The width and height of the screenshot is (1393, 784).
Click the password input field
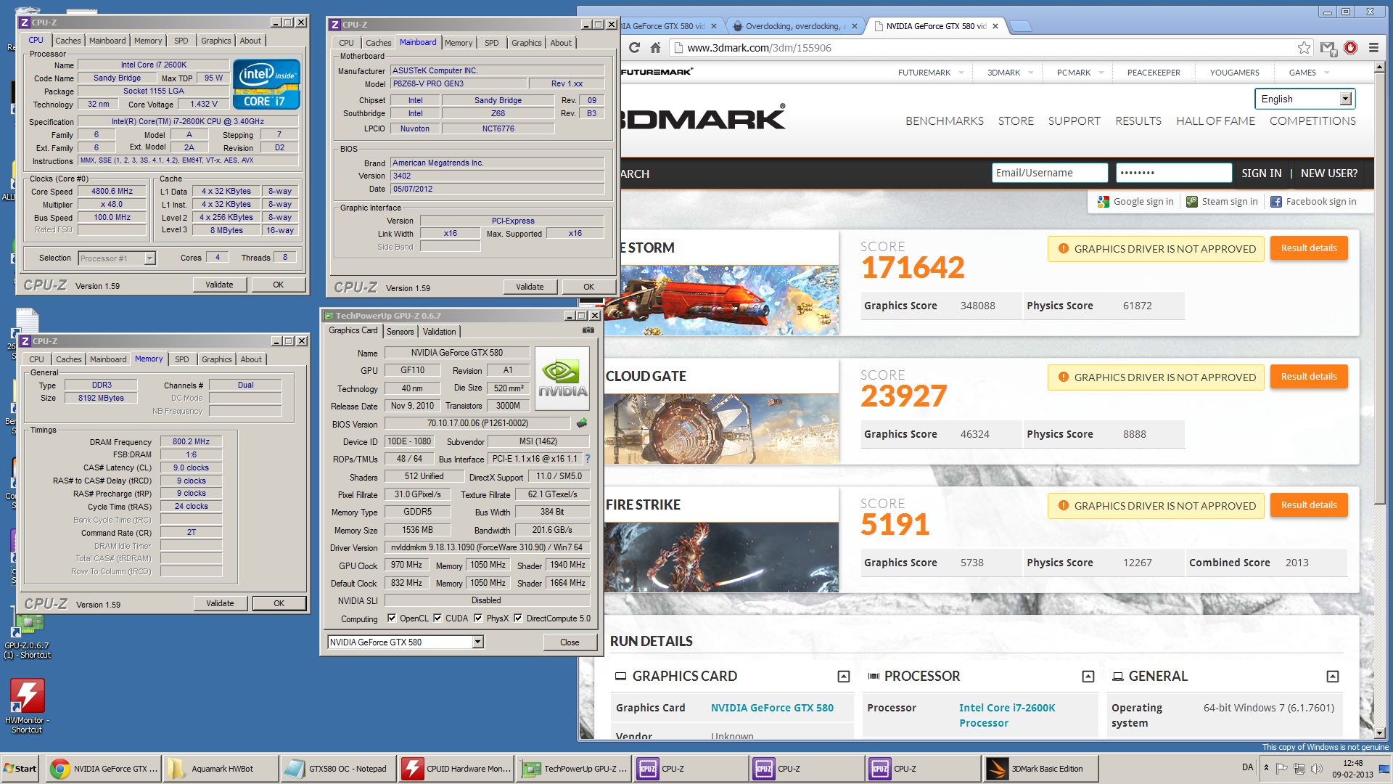click(1174, 173)
